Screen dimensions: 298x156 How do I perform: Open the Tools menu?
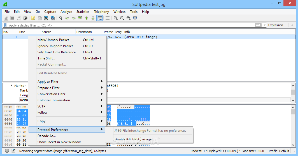pyautogui.click(x=134, y=12)
